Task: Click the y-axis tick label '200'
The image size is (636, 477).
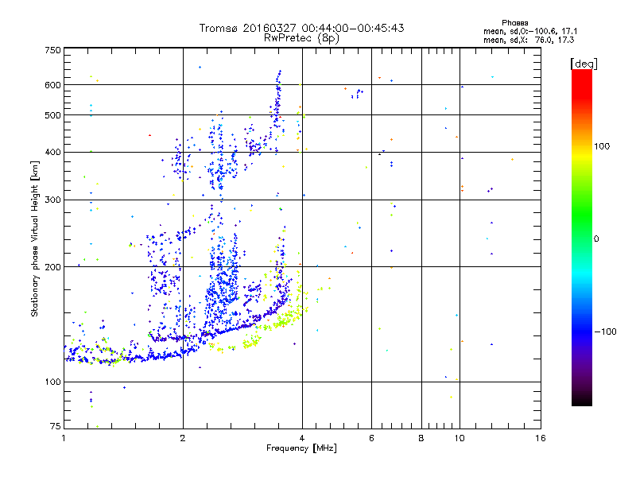Action: point(52,267)
